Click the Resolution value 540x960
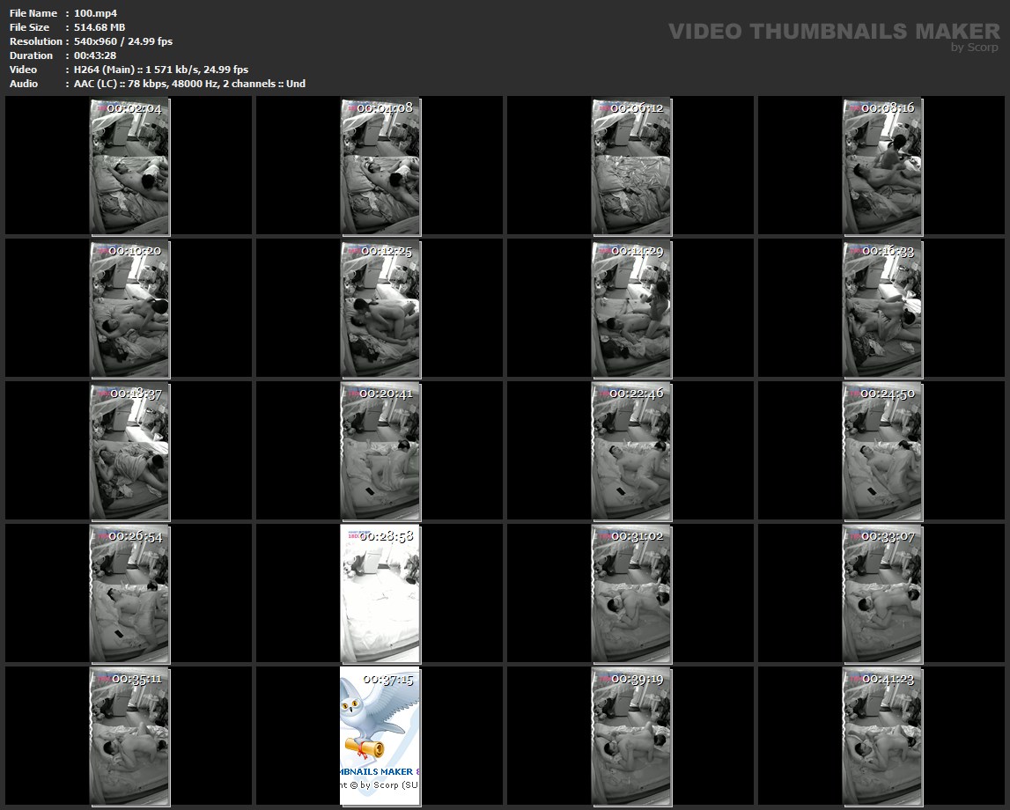 click(99, 41)
